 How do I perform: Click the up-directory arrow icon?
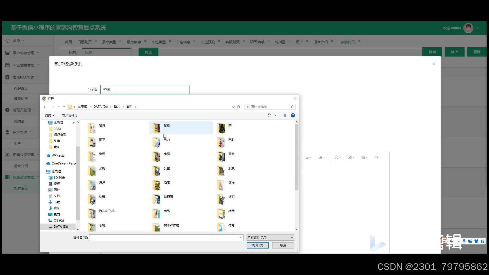click(x=64, y=107)
